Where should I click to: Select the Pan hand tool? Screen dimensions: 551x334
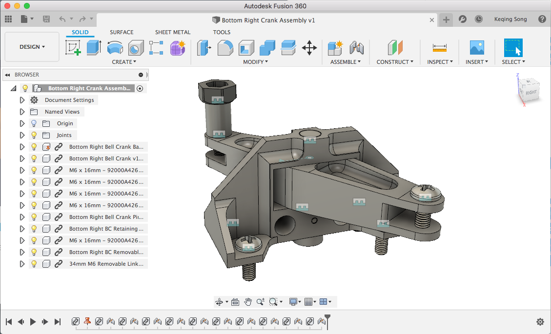pyautogui.click(x=248, y=302)
